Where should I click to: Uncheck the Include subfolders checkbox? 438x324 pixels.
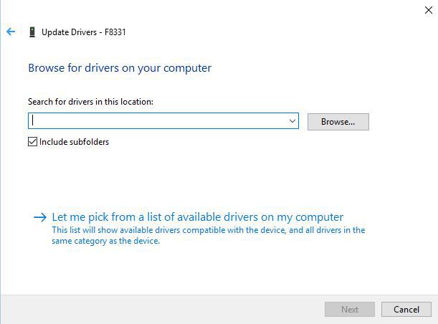click(32, 142)
